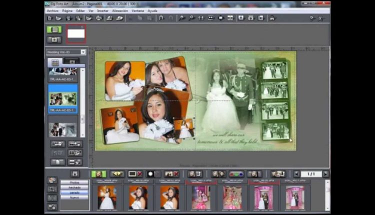Screen dimensions: 375x215
Task: Click the crop-like icon left of folder list
Action: pos(52,189)
